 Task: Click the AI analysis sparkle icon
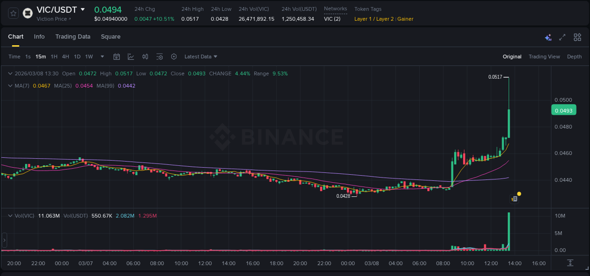click(548, 37)
